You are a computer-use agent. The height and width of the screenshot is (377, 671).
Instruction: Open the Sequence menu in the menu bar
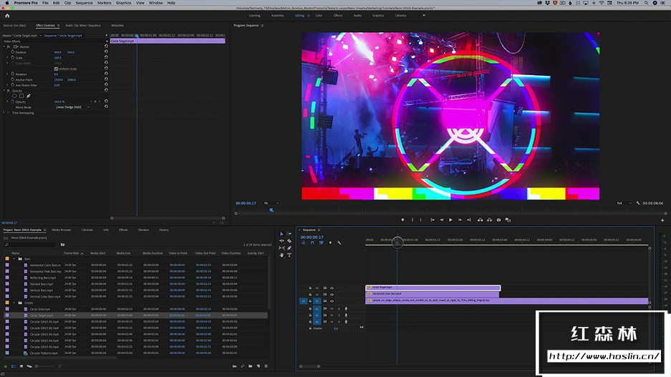(x=84, y=3)
